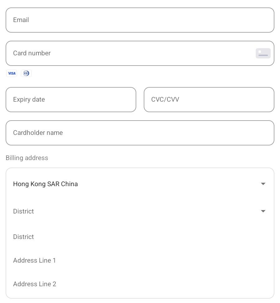The height and width of the screenshot is (303, 280).
Task: Click the Diners Club card brand icon
Action: pyautogui.click(x=26, y=73)
